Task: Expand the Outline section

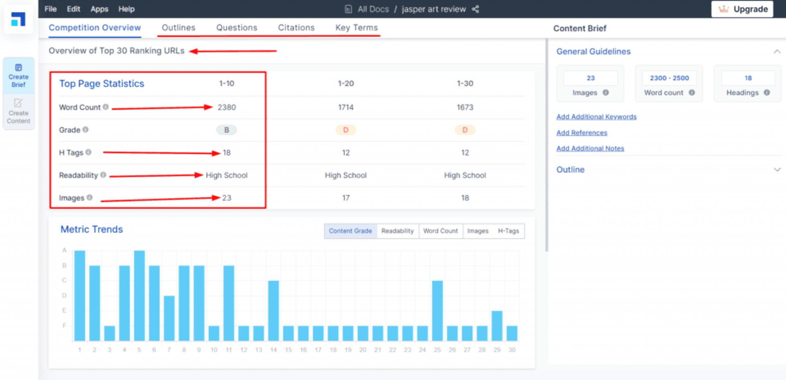Action: [x=777, y=170]
